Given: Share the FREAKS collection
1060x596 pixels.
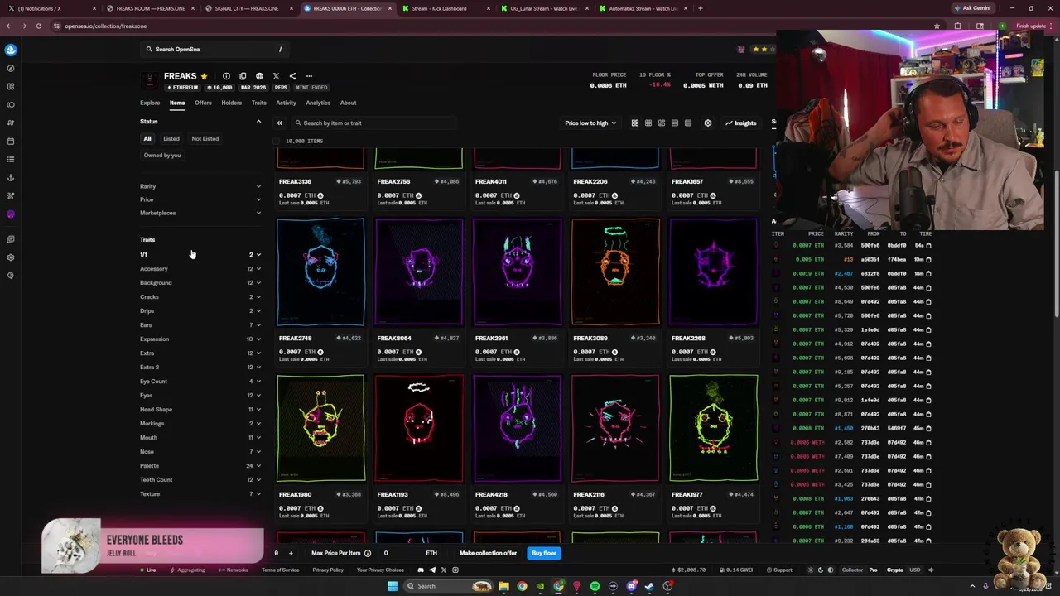Looking at the screenshot, I should click(x=292, y=76).
